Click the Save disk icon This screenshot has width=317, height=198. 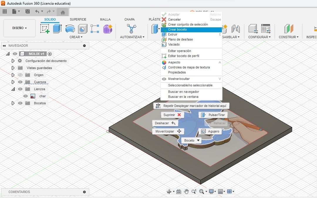click(x=28, y=11)
